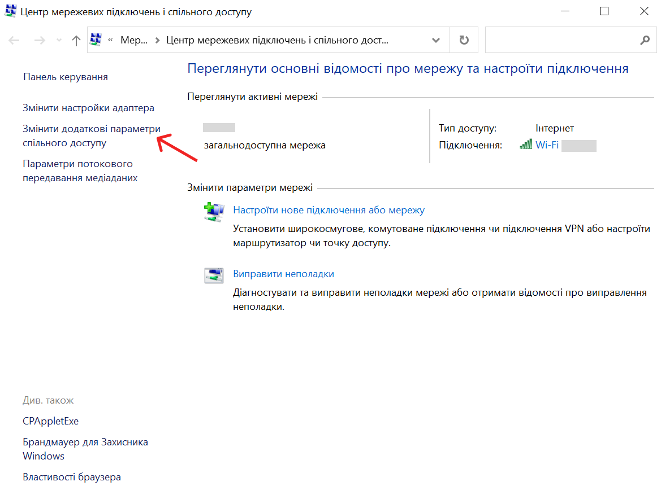
Task: Click the Back navigation arrow
Action: pyautogui.click(x=14, y=41)
